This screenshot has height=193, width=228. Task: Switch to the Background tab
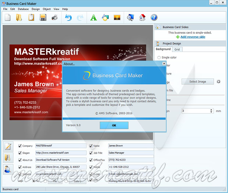(163, 49)
